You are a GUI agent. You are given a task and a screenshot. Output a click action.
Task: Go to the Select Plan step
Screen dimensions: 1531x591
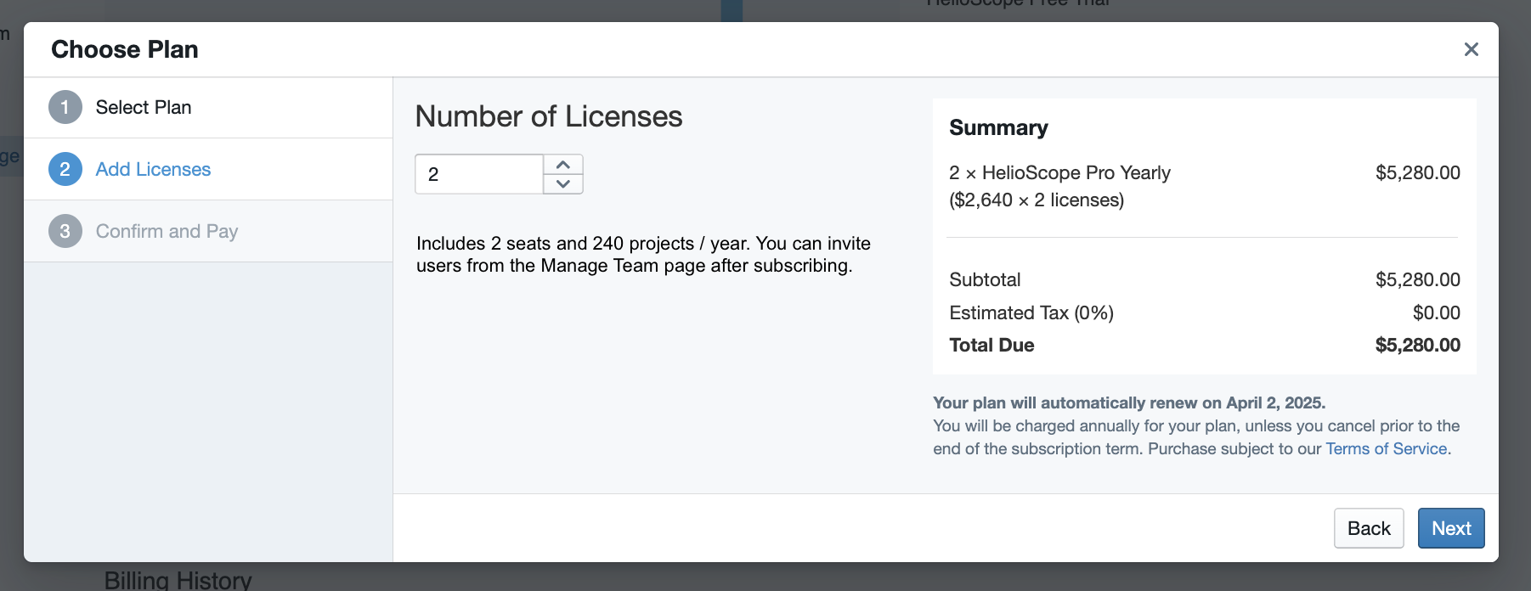(x=208, y=108)
